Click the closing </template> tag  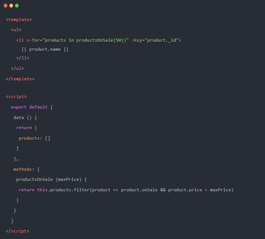20,78
